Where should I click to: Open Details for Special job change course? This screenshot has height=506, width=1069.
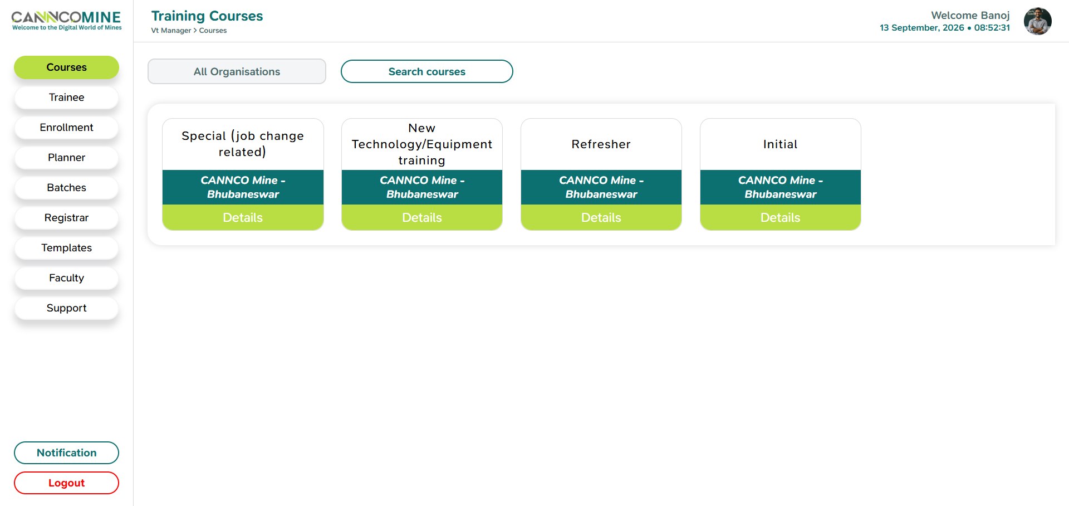[x=243, y=217]
